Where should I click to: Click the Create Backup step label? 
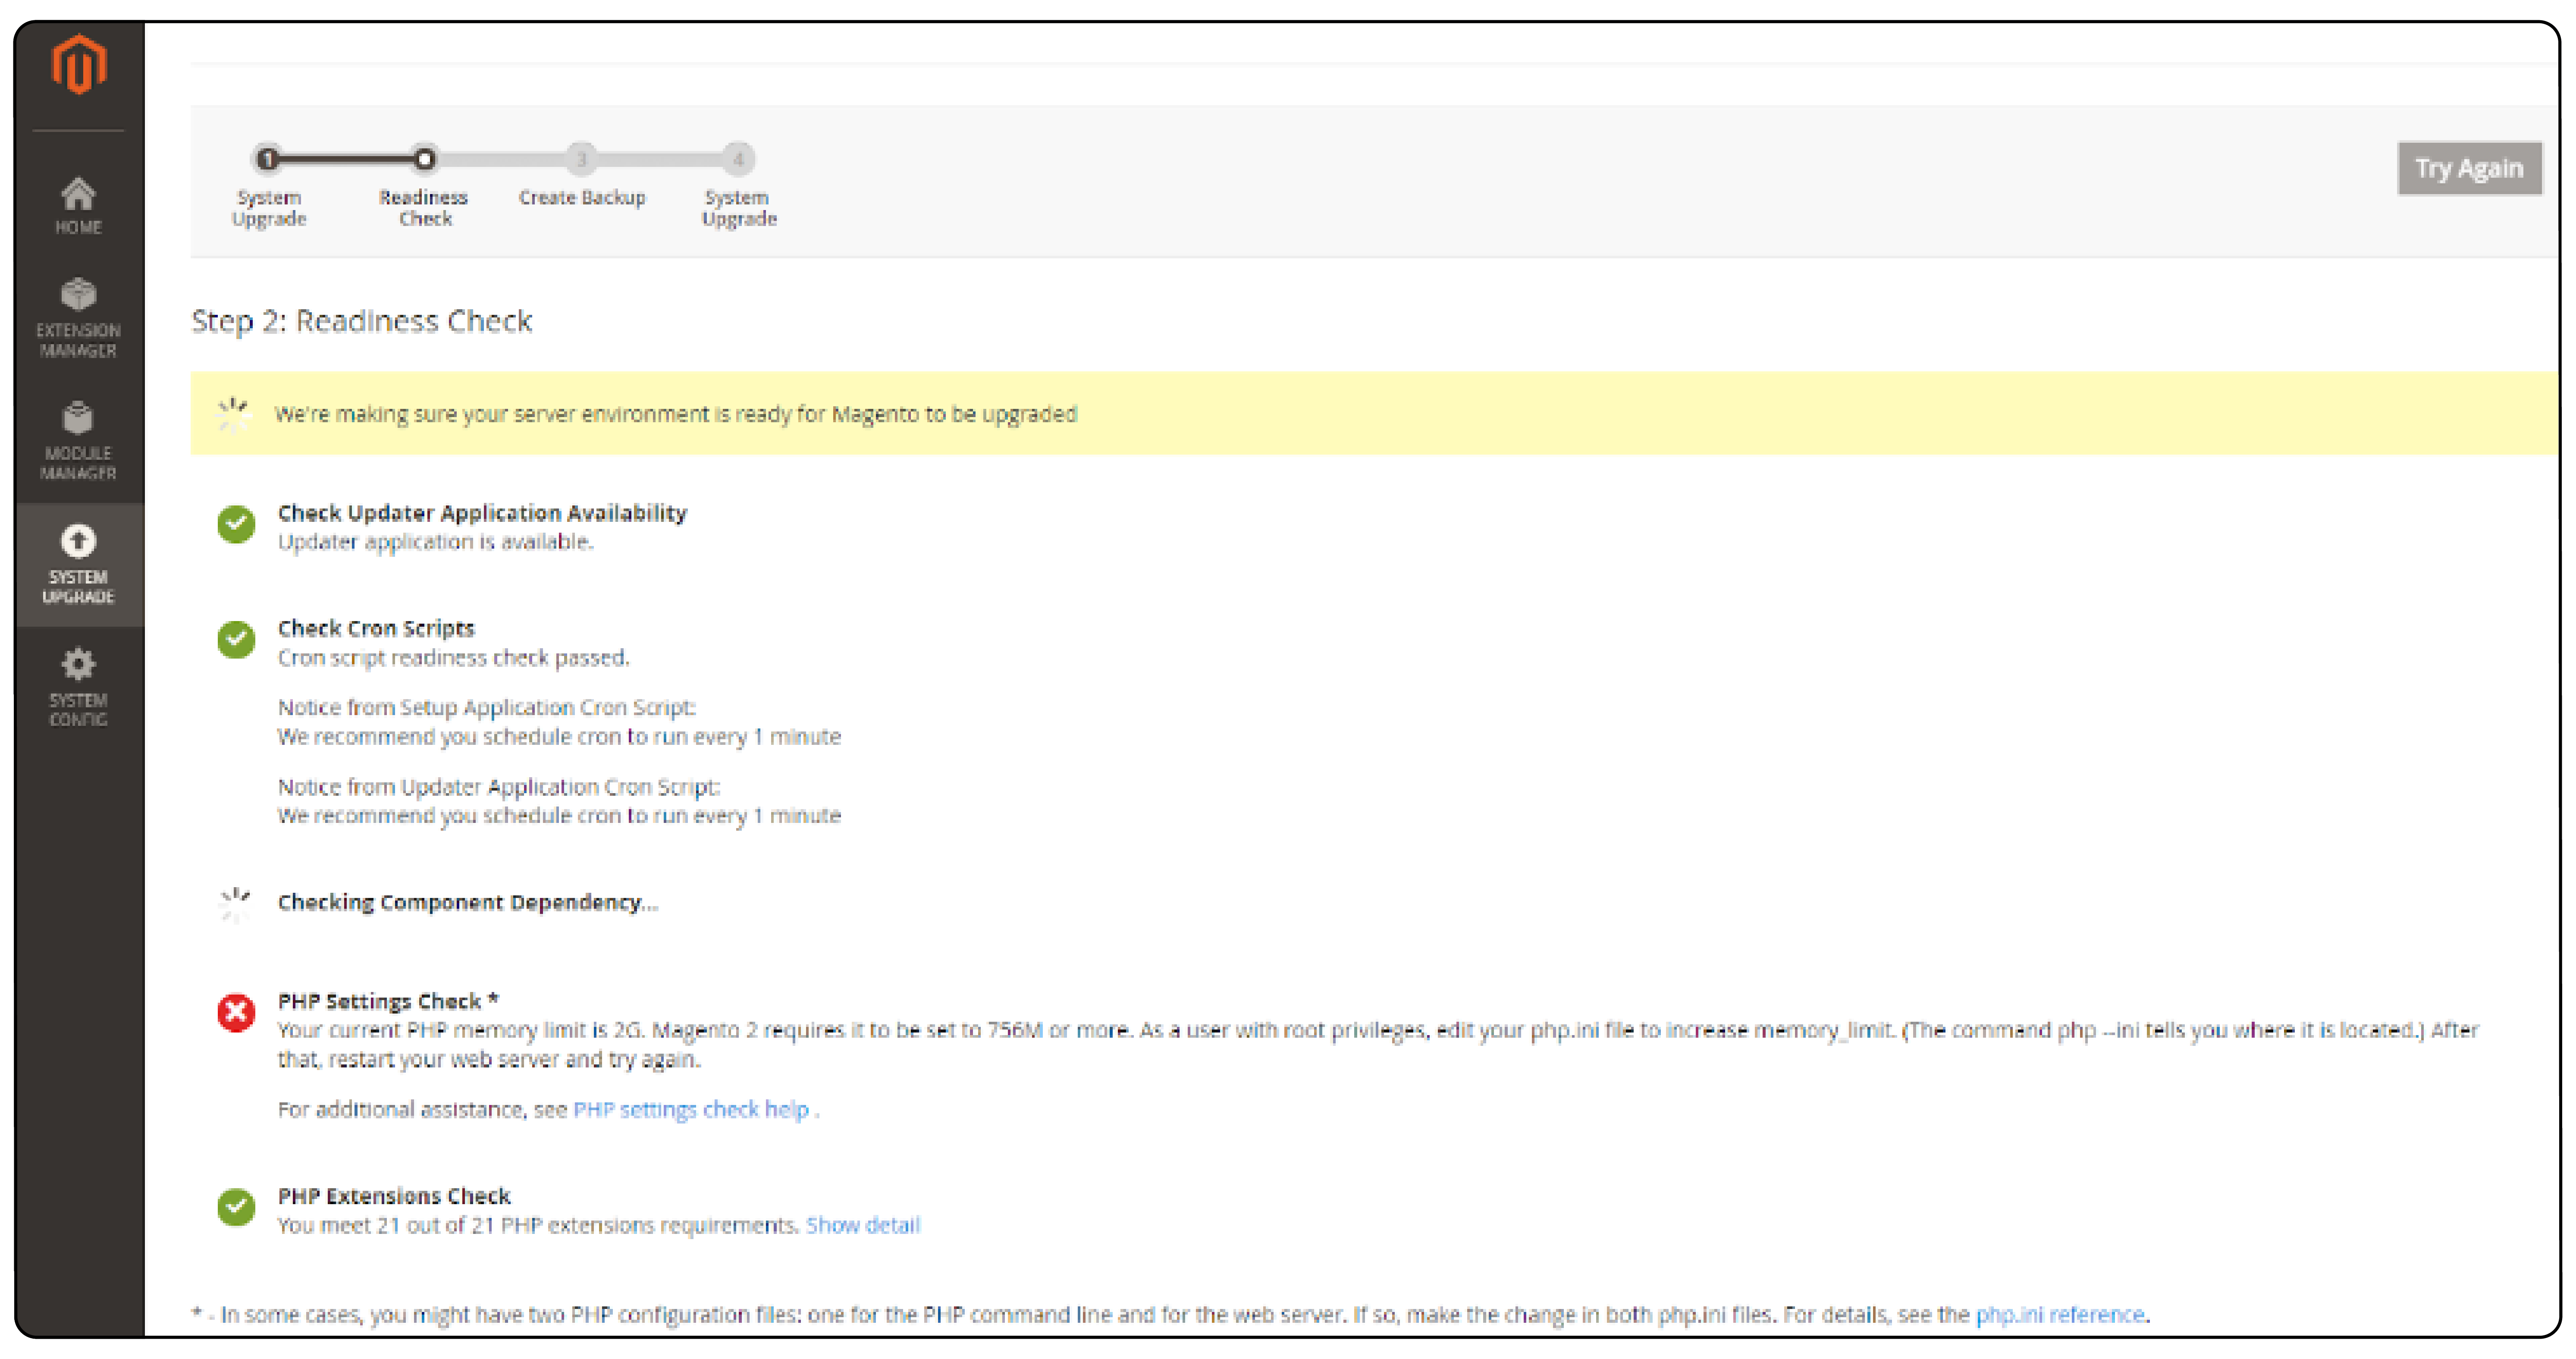(582, 198)
